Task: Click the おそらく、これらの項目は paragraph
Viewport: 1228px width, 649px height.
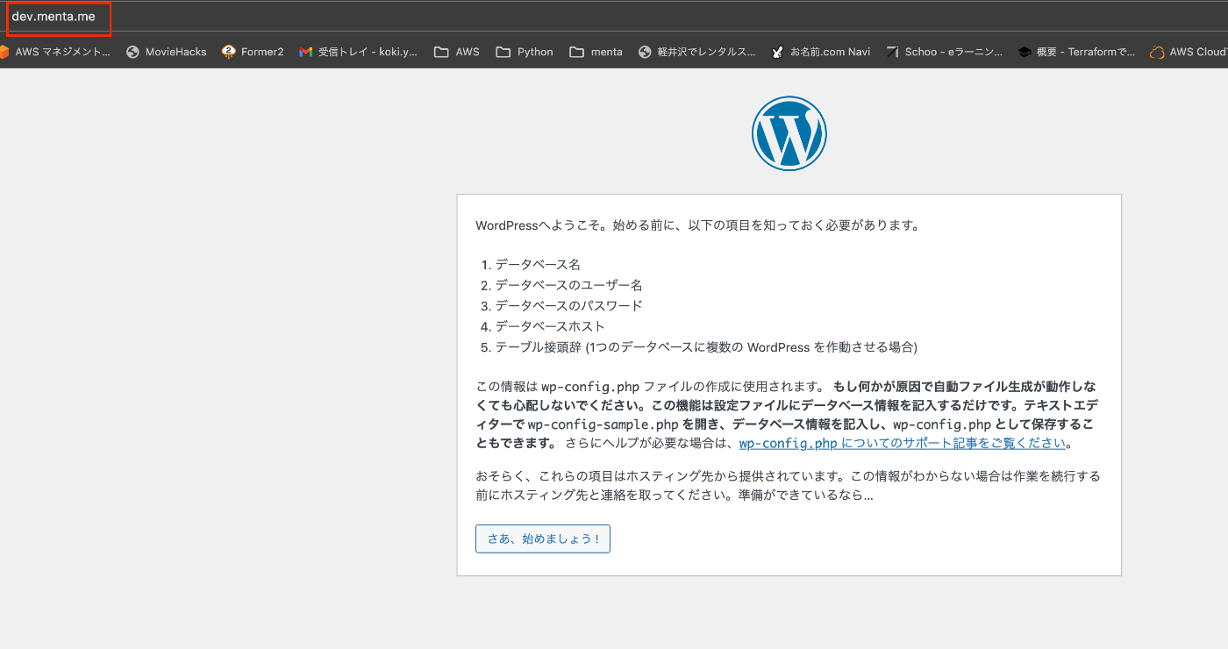Action: tap(788, 485)
